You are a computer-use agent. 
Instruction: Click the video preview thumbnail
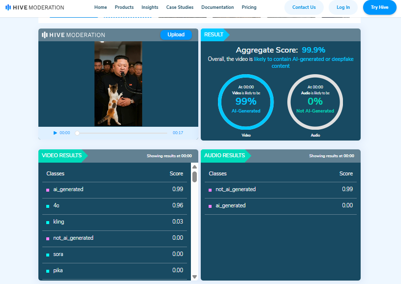118,84
